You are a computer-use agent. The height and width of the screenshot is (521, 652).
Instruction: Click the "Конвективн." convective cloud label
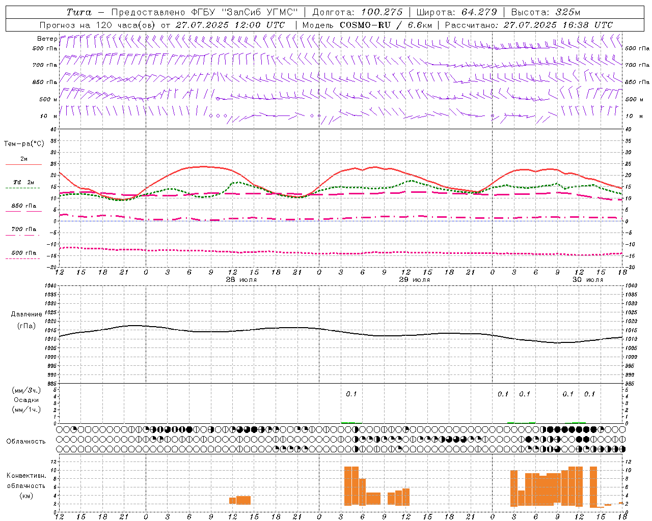[x=26, y=476]
